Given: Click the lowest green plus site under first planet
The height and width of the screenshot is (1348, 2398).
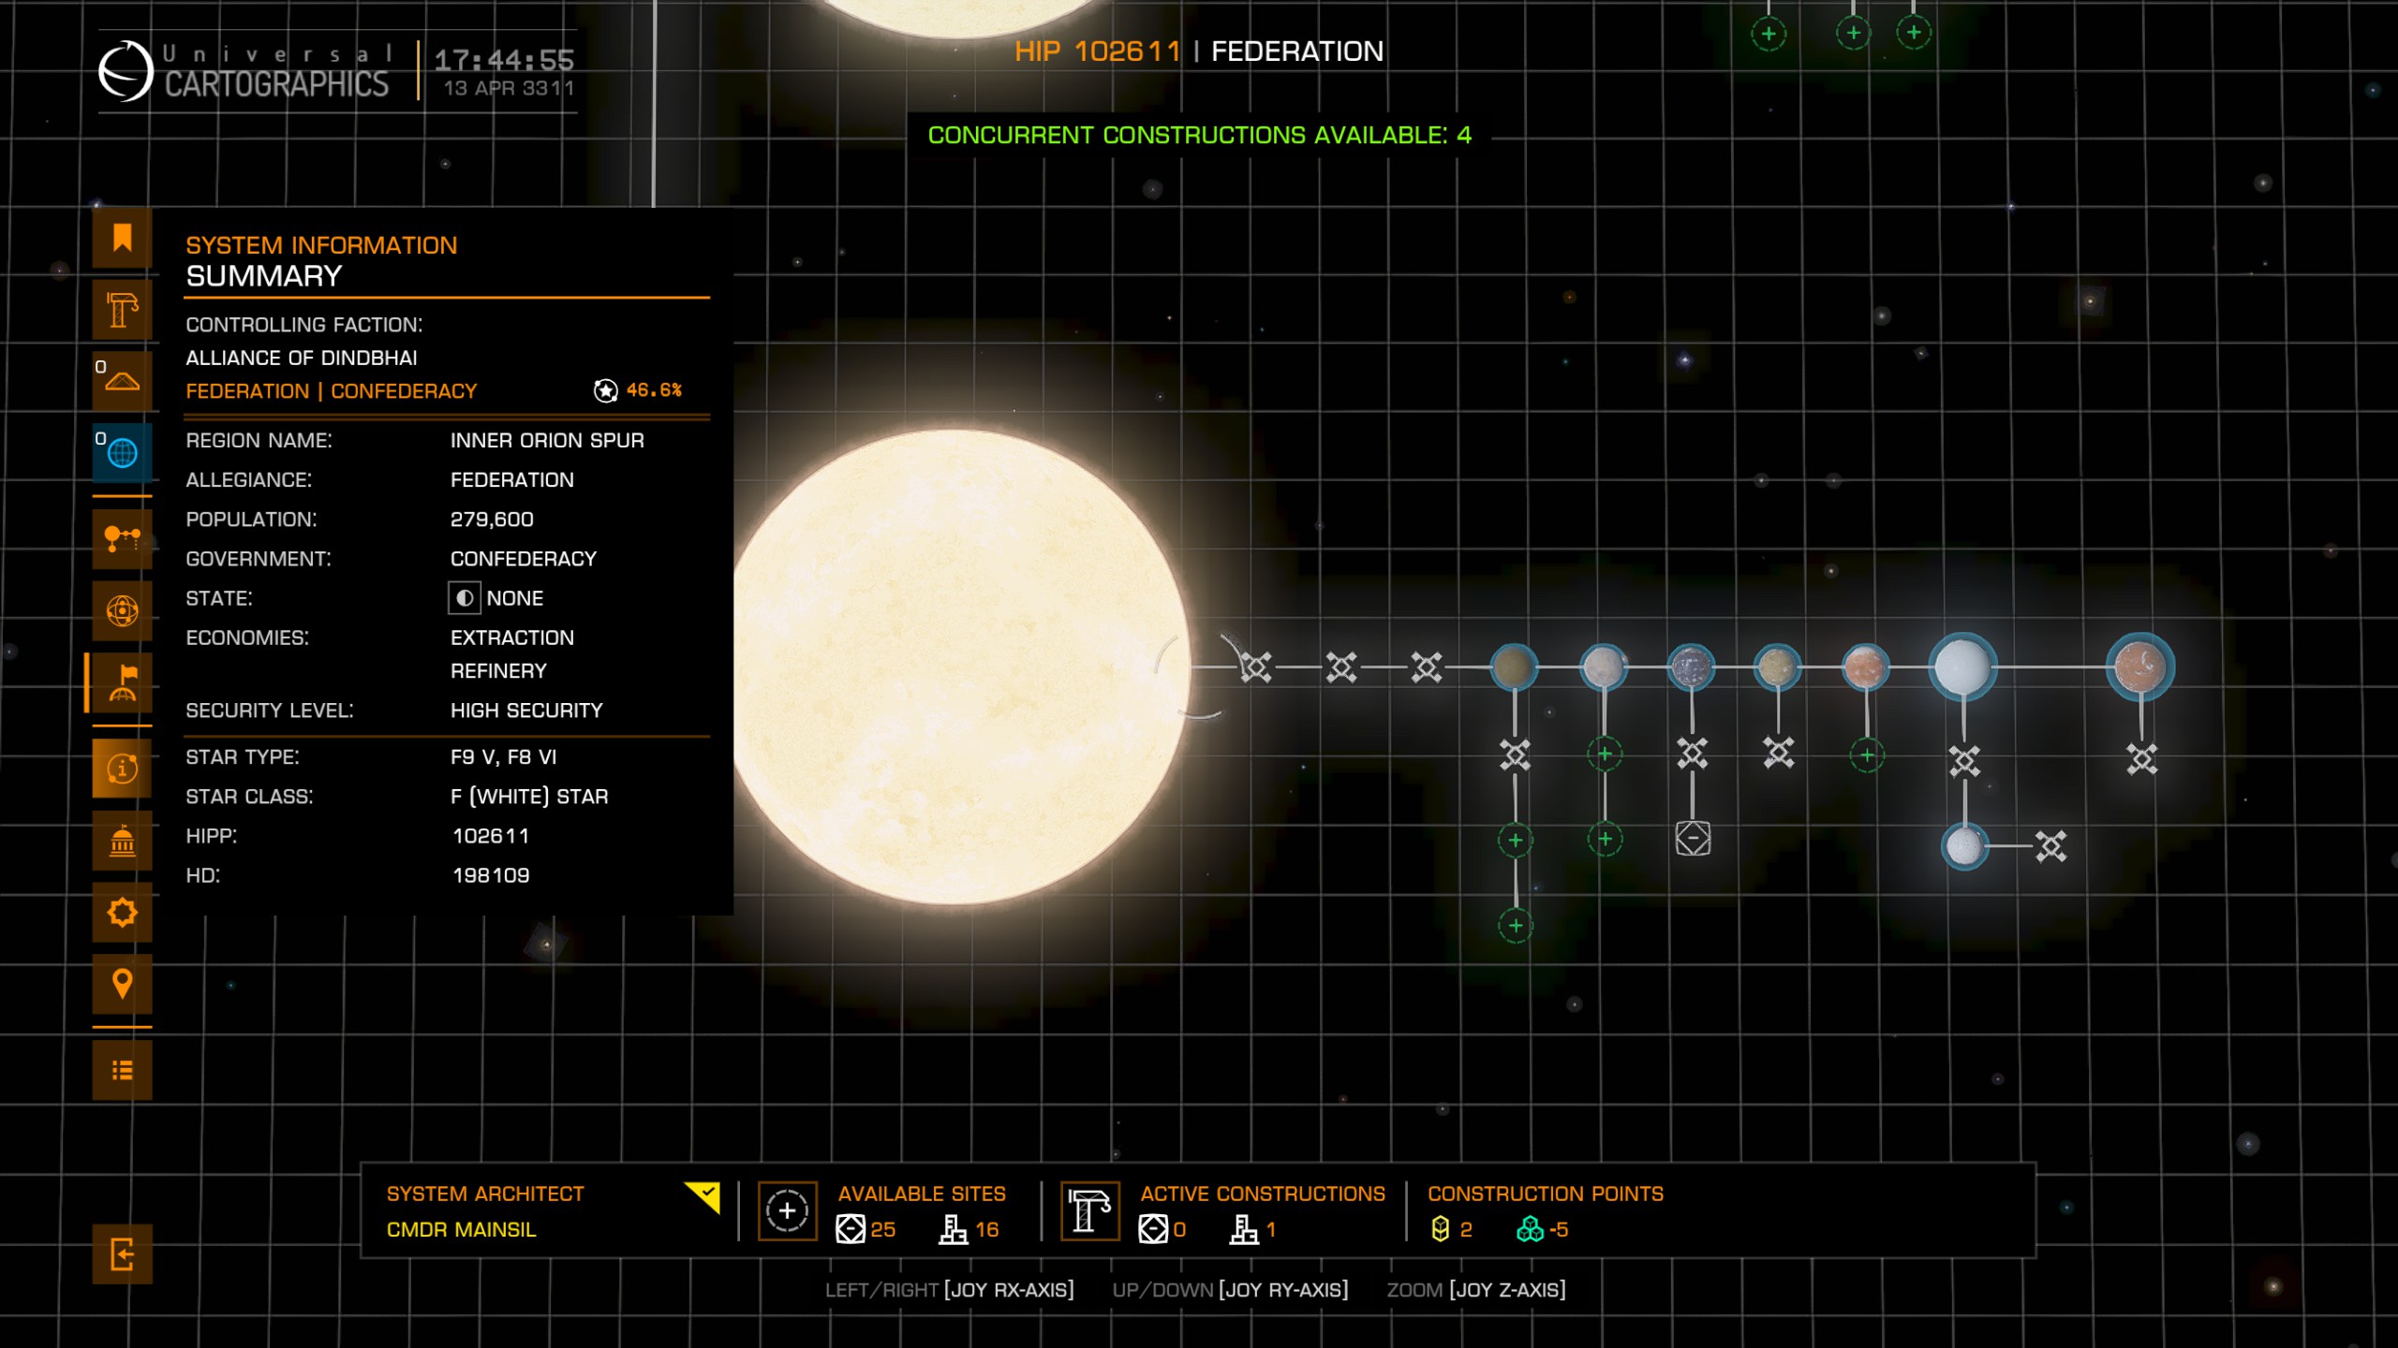Looking at the screenshot, I should point(1515,926).
